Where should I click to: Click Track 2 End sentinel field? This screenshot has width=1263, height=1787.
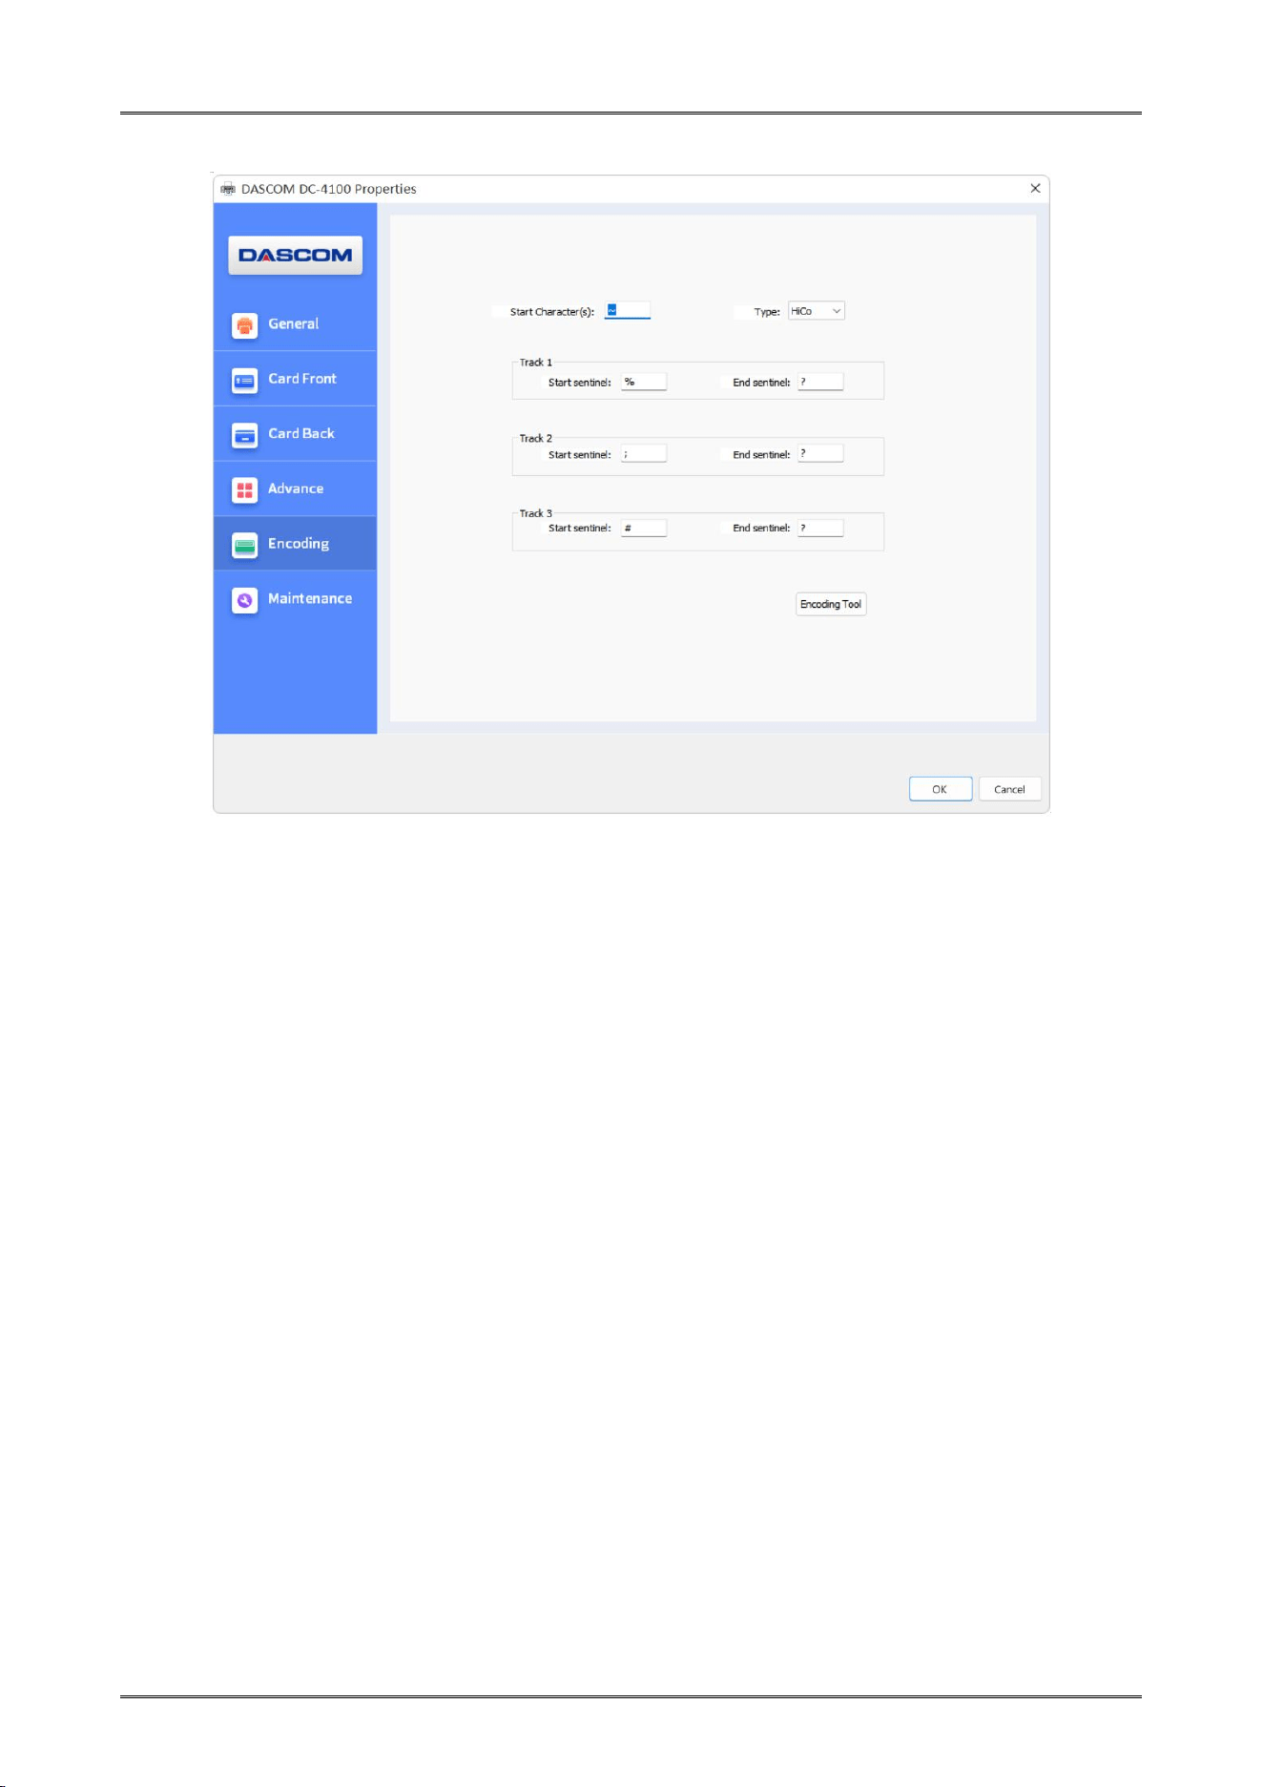point(820,454)
